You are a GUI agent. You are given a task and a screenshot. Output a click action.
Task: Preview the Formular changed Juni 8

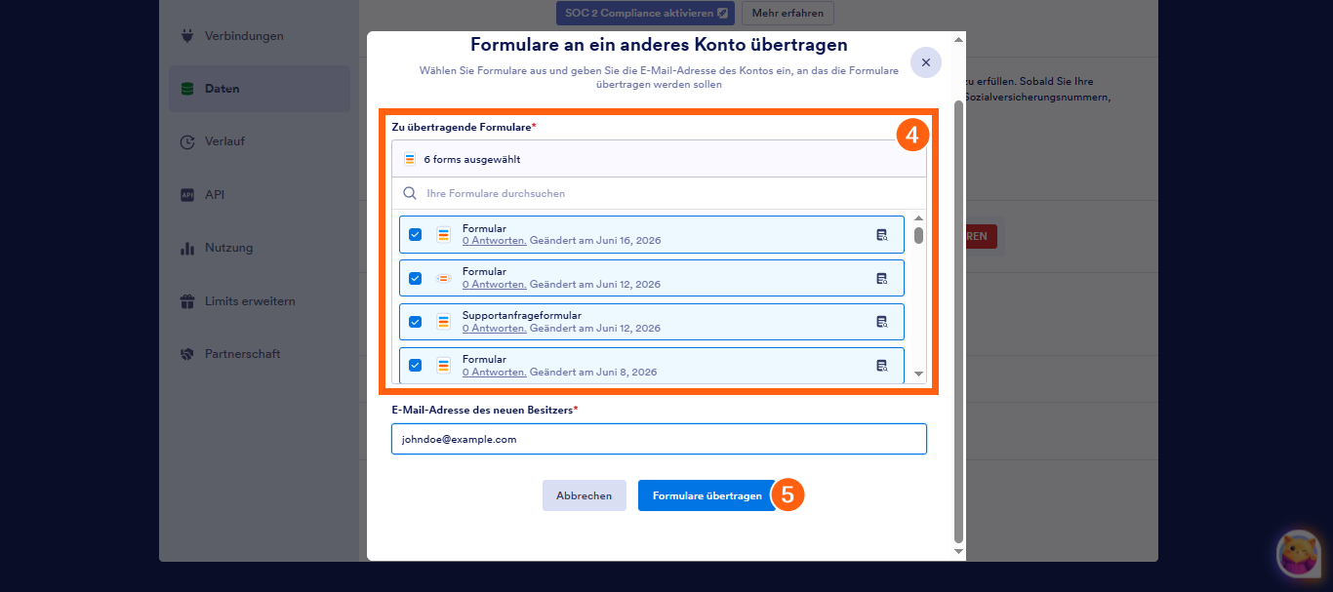coord(882,366)
